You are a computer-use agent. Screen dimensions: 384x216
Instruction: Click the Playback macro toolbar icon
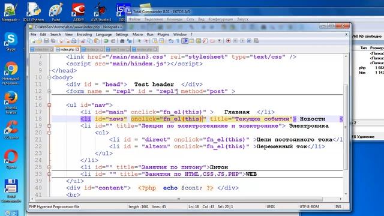click(x=242, y=41)
